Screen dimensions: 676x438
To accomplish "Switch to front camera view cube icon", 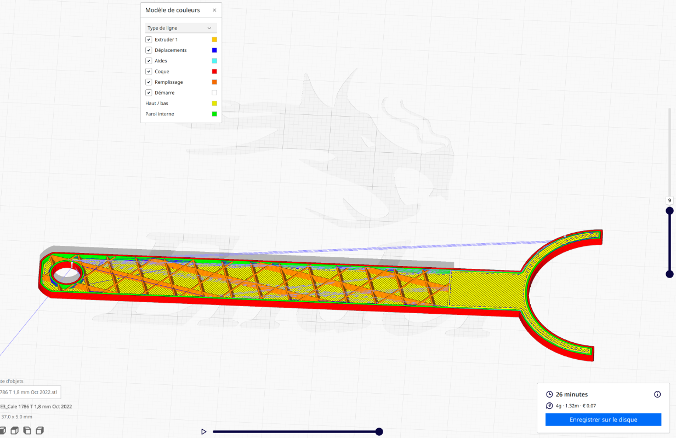I will 3,431.
